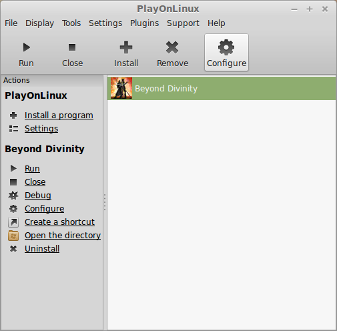Viewport: 337px width, 331px height.
Task: Click the Create a shortcut link
Action: (x=59, y=222)
